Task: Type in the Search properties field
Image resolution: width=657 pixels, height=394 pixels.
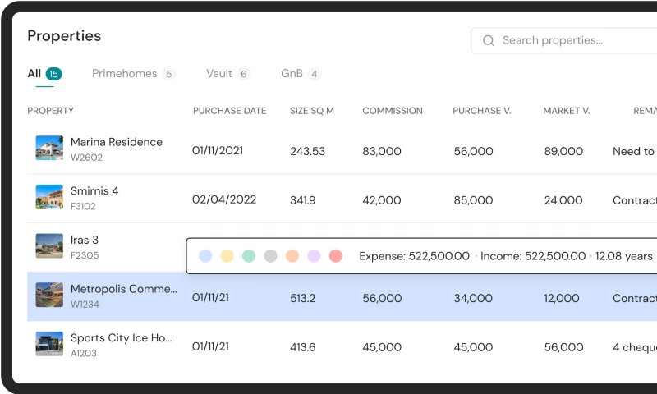Action: click(575, 40)
